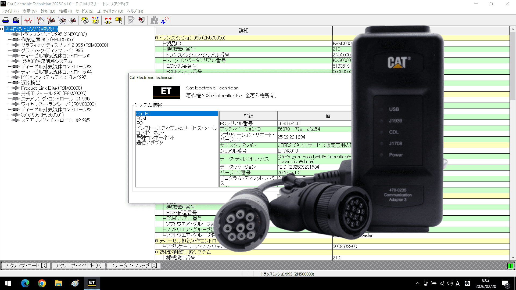
Task: Collapse the 選択的触媒削減システム group
Action: click(156, 252)
